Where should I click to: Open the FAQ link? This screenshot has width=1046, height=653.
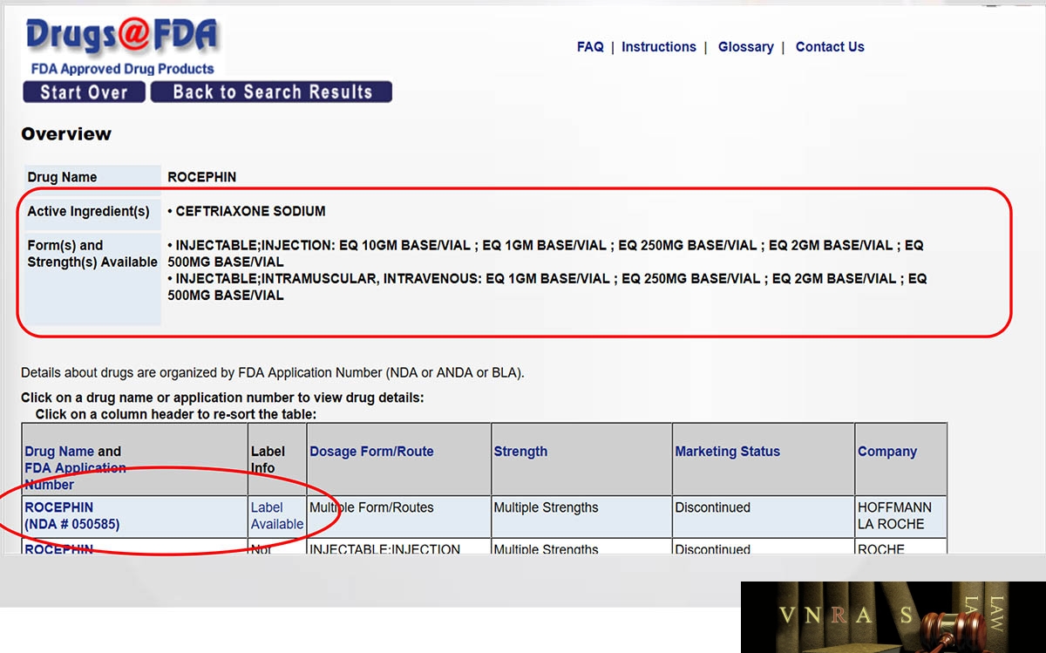pyautogui.click(x=590, y=47)
